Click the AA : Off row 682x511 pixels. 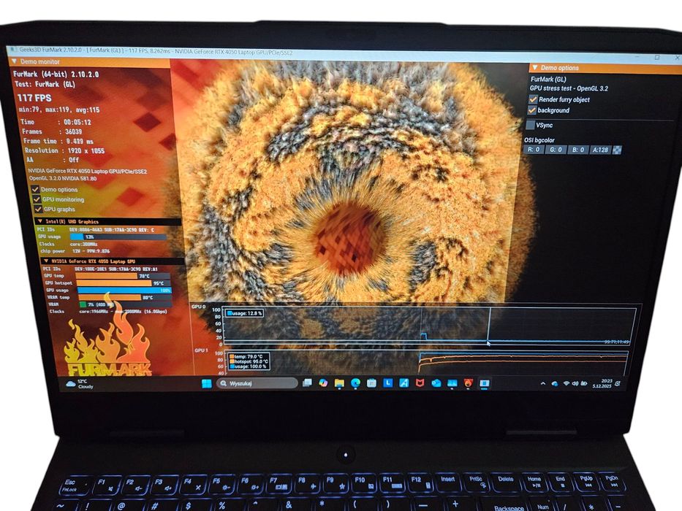[x=52, y=160]
